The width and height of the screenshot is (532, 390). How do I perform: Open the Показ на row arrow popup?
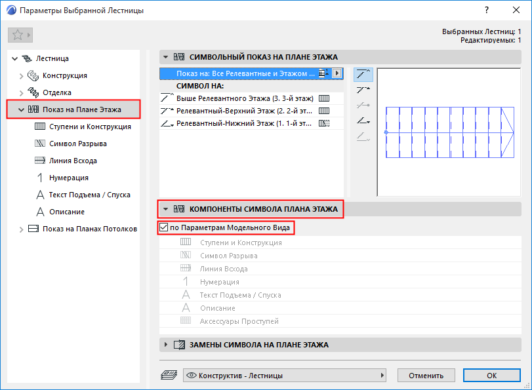coord(337,73)
